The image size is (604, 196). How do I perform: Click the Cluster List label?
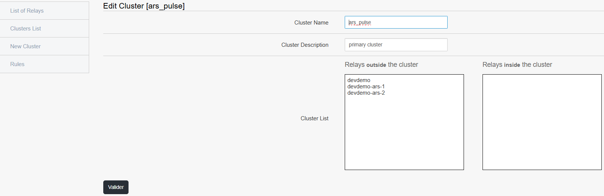[x=315, y=118]
